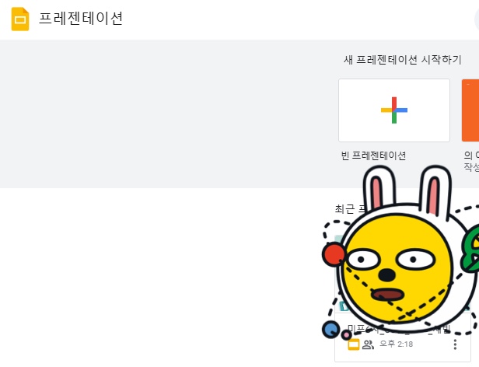Click the green object beside the bunny

[x=470, y=249]
